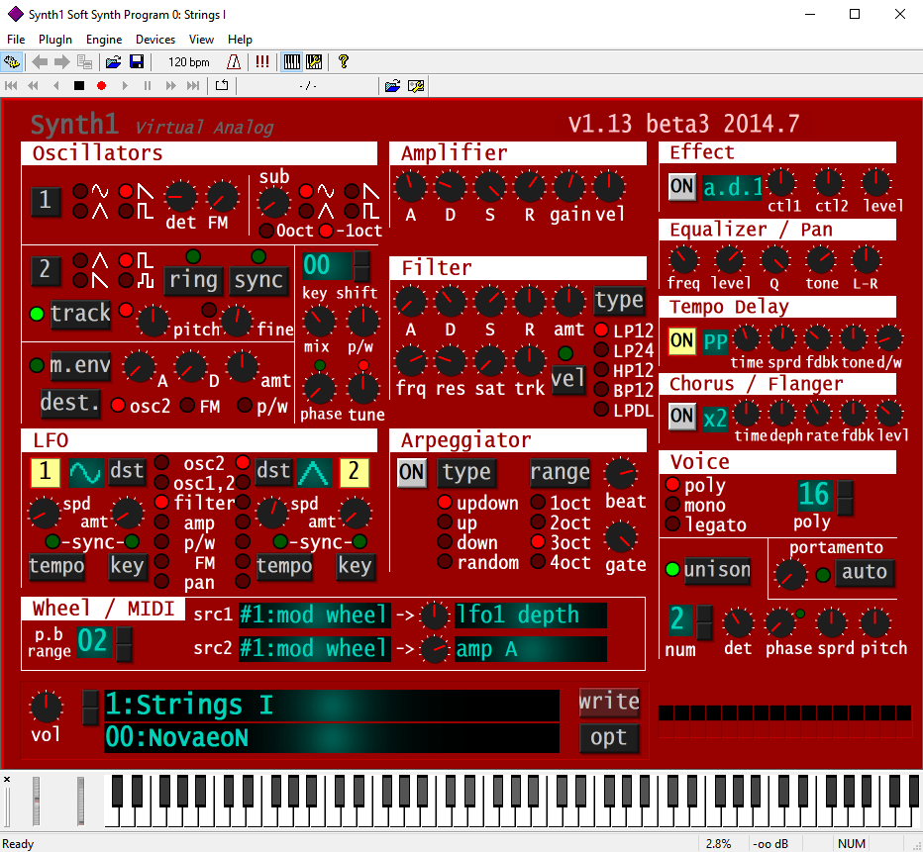Select oscillator 1 sawtooth waveform
The height and width of the screenshot is (852, 923).
click(x=126, y=191)
